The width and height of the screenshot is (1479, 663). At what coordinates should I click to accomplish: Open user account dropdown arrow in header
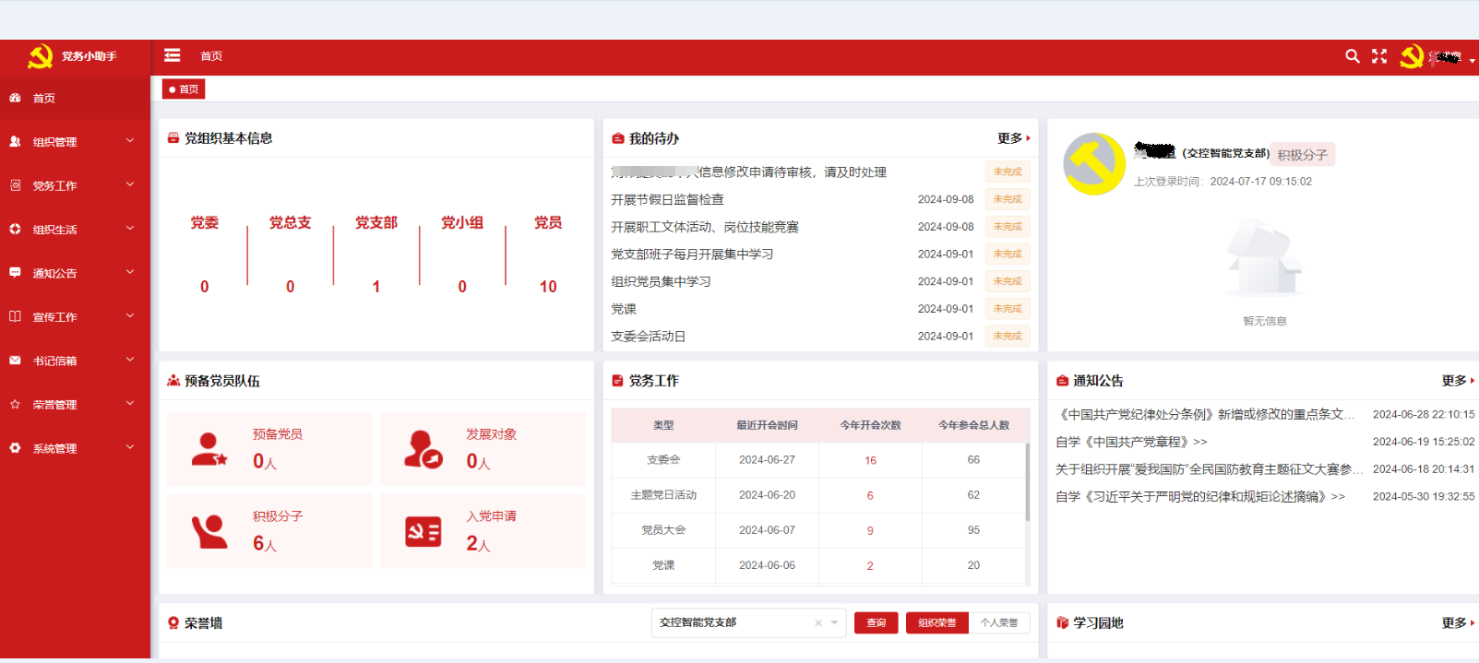point(1473,60)
